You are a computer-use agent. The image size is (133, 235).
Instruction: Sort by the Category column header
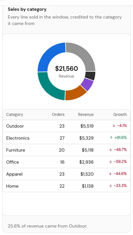click(15, 115)
